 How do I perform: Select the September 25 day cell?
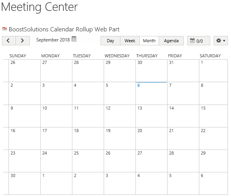click(x=88, y=161)
